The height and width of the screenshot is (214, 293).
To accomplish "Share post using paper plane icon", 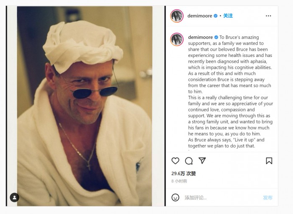I will 202,160.
